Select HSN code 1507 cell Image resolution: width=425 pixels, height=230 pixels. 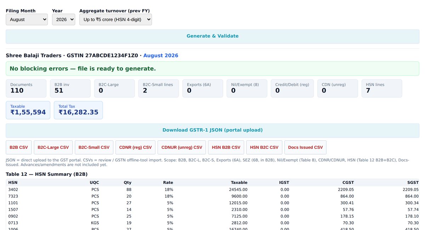(13, 210)
